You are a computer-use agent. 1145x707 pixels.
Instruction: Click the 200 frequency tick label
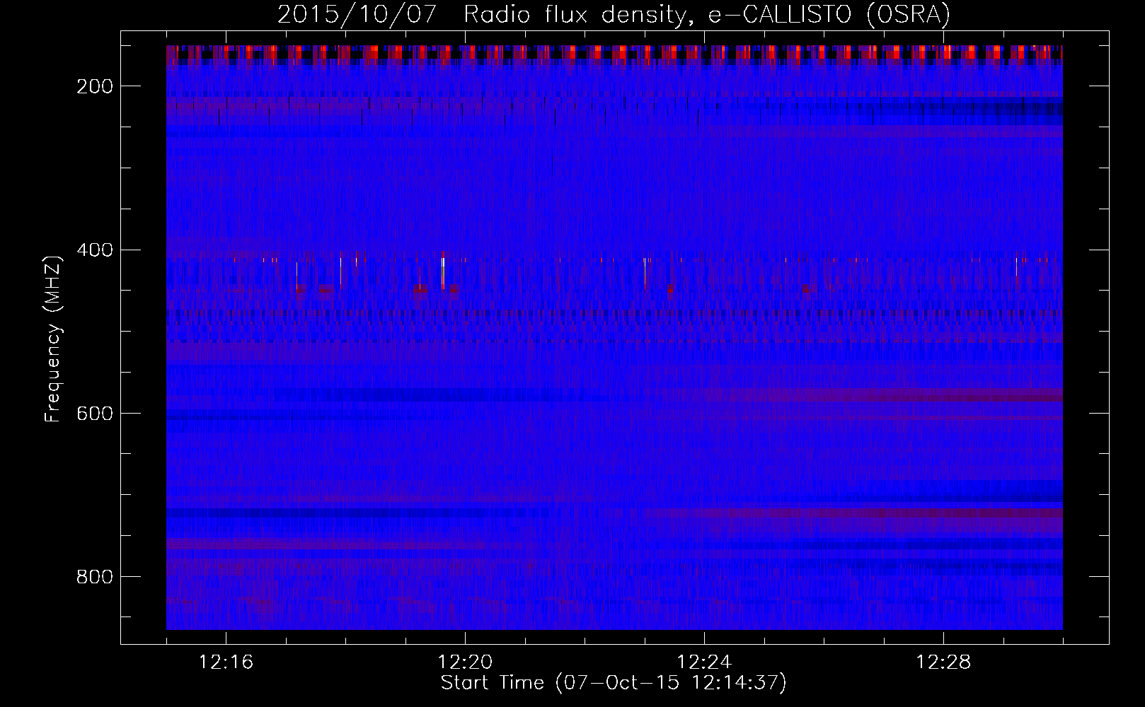click(x=93, y=86)
